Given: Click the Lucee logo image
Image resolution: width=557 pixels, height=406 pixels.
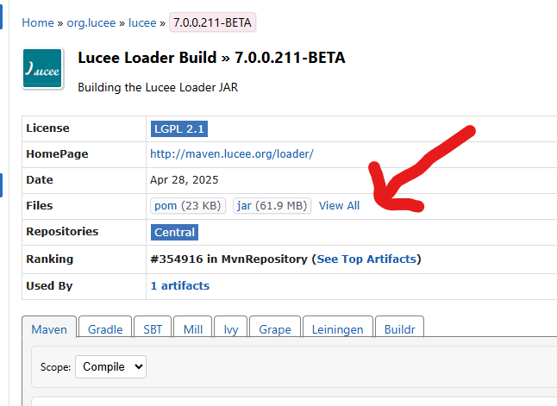Looking at the screenshot, I should 42,68.
